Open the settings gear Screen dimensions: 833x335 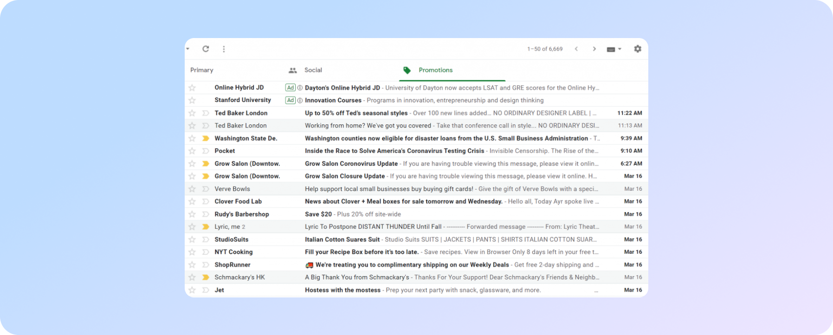click(x=638, y=49)
